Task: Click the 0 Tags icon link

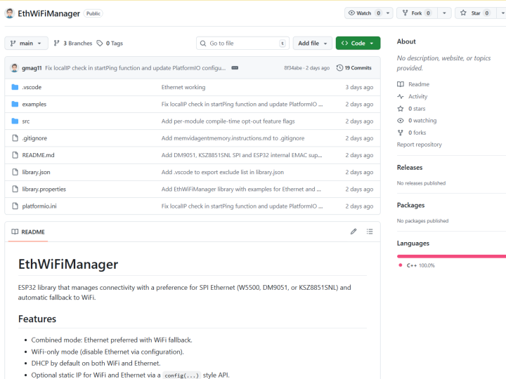Action: coord(110,44)
